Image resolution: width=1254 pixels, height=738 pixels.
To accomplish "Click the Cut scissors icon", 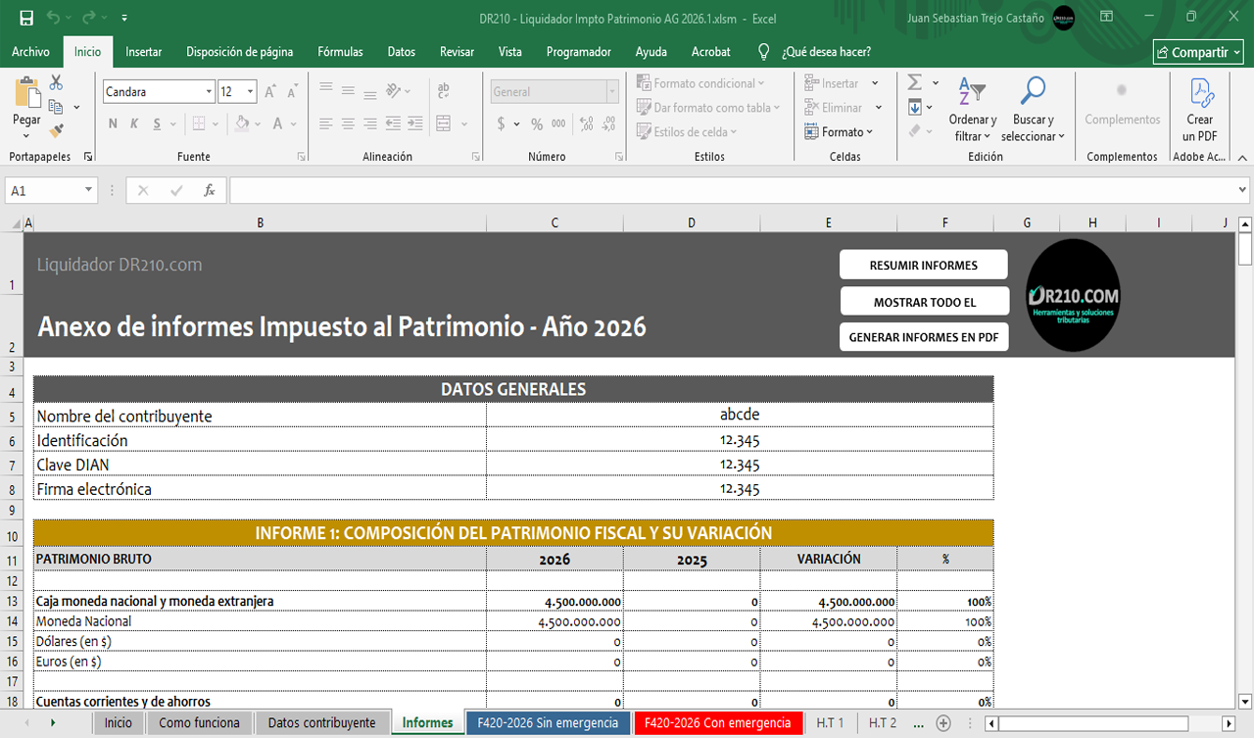I will [56, 83].
